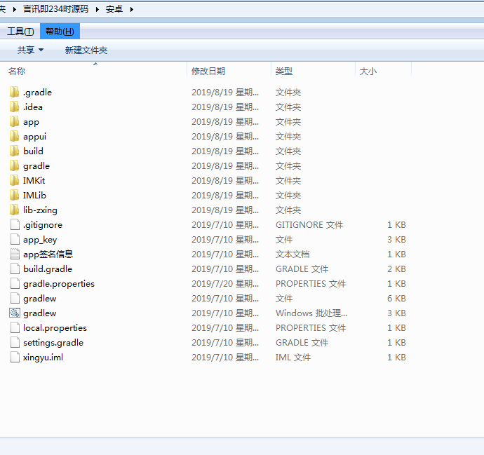Select the app签名信息 file name

[48, 254]
